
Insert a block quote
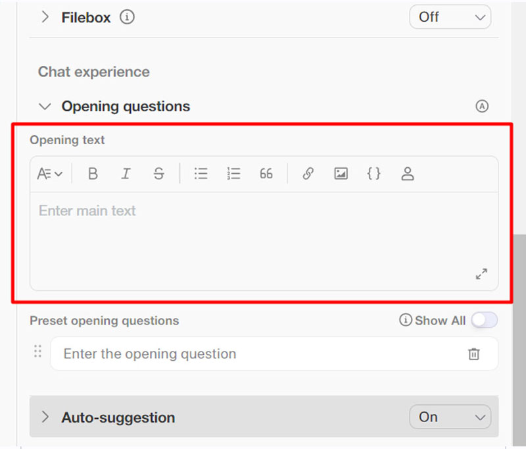(x=266, y=174)
